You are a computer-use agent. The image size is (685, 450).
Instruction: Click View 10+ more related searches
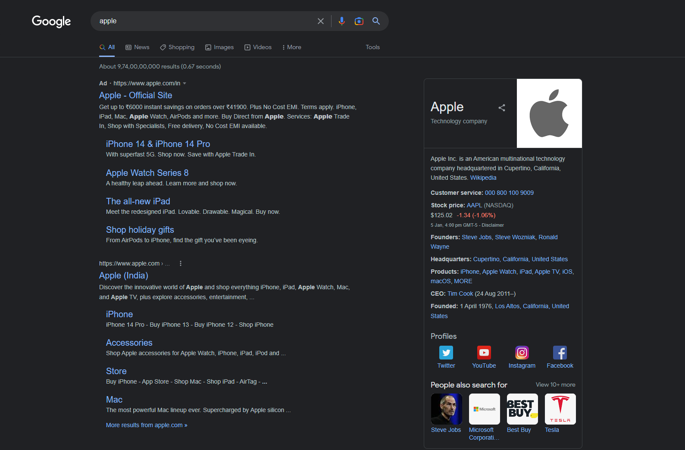point(555,384)
